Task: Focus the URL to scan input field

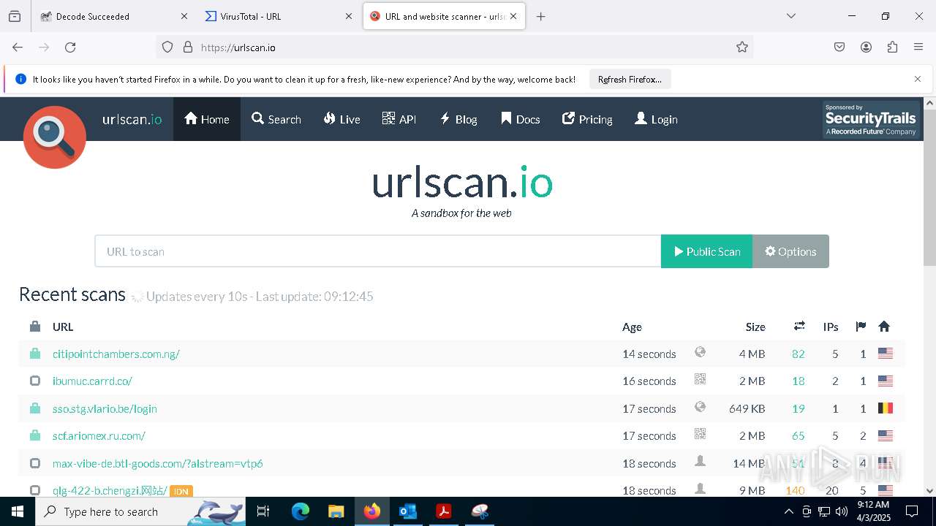Action: (x=377, y=251)
